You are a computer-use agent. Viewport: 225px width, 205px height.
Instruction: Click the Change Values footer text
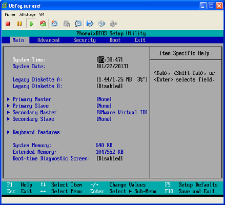point(128,184)
